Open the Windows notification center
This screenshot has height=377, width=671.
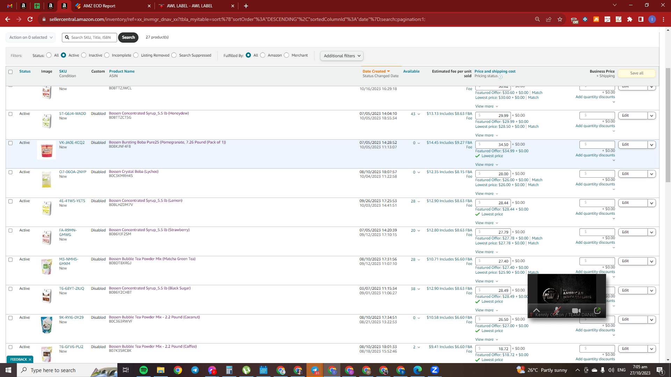(660, 370)
